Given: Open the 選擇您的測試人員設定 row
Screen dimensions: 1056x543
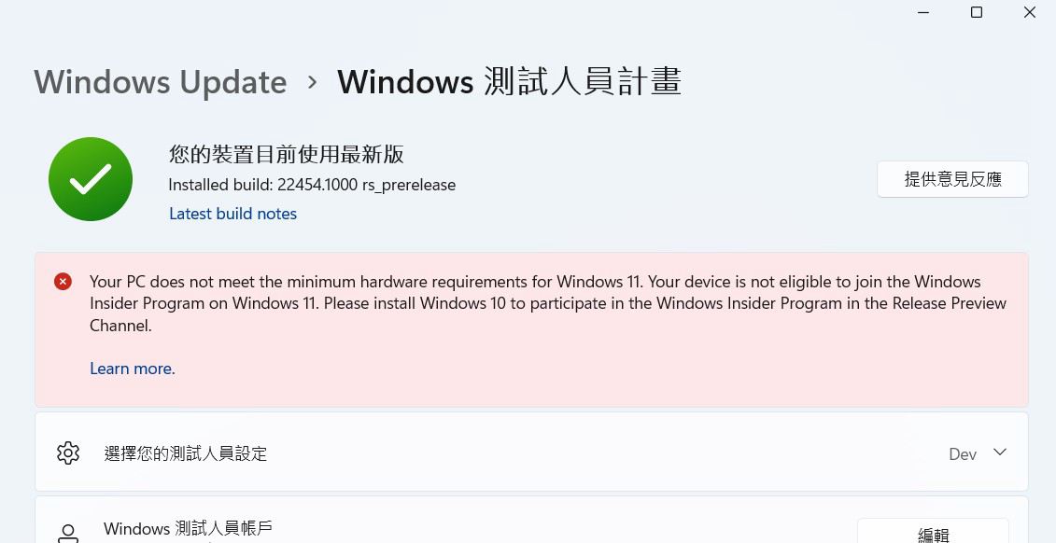Looking at the screenshot, I should pos(531,452).
